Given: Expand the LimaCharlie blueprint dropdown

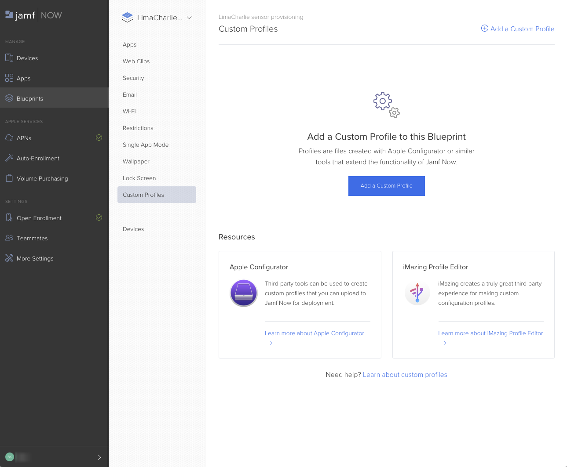Looking at the screenshot, I should tap(189, 18).
